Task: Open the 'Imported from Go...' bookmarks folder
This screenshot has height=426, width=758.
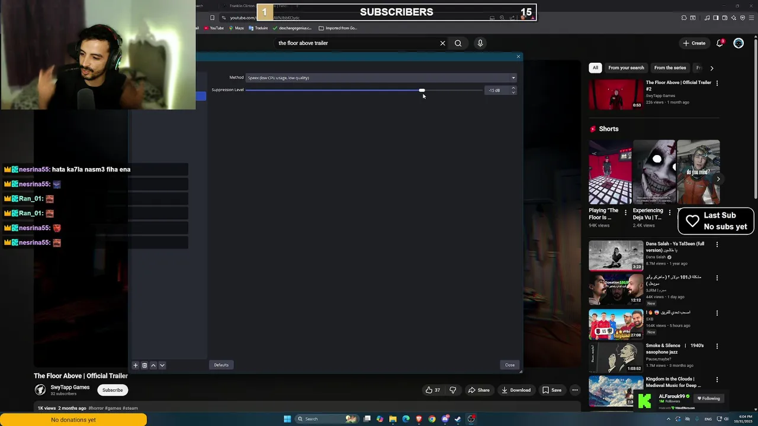Action: coord(338,28)
